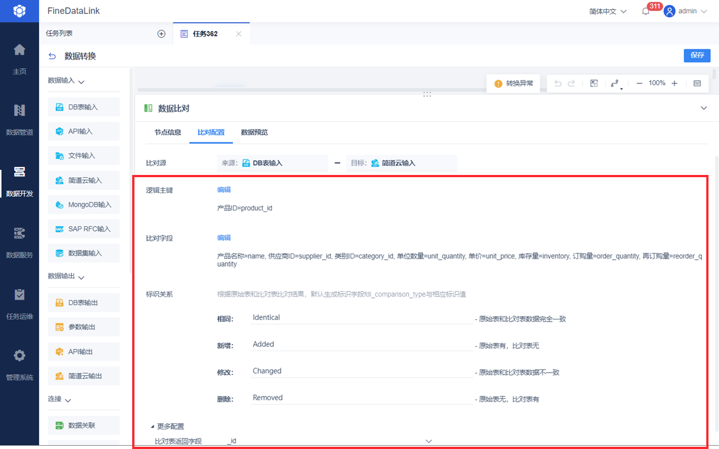Collapse the 数据比对 panel with chevron

[704, 108]
